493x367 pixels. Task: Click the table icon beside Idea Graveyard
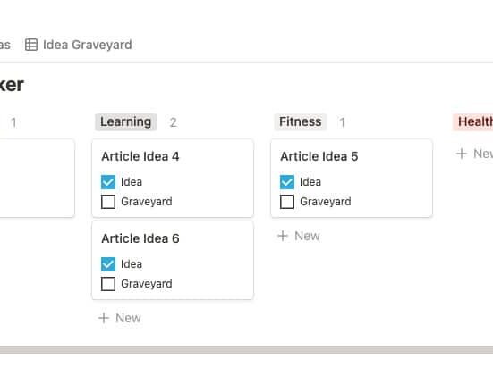pyautogui.click(x=31, y=45)
